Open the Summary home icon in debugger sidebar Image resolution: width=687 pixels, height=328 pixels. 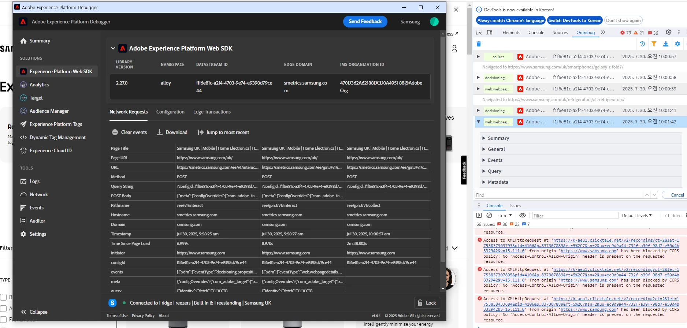click(23, 41)
